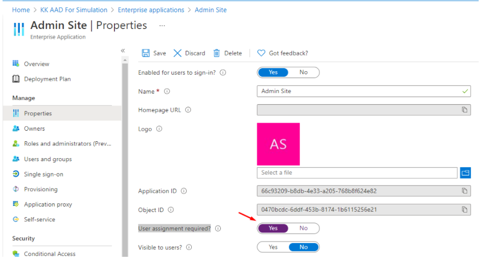Click the Deployment Plan book icon
498x268 pixels.
point(16,79)
